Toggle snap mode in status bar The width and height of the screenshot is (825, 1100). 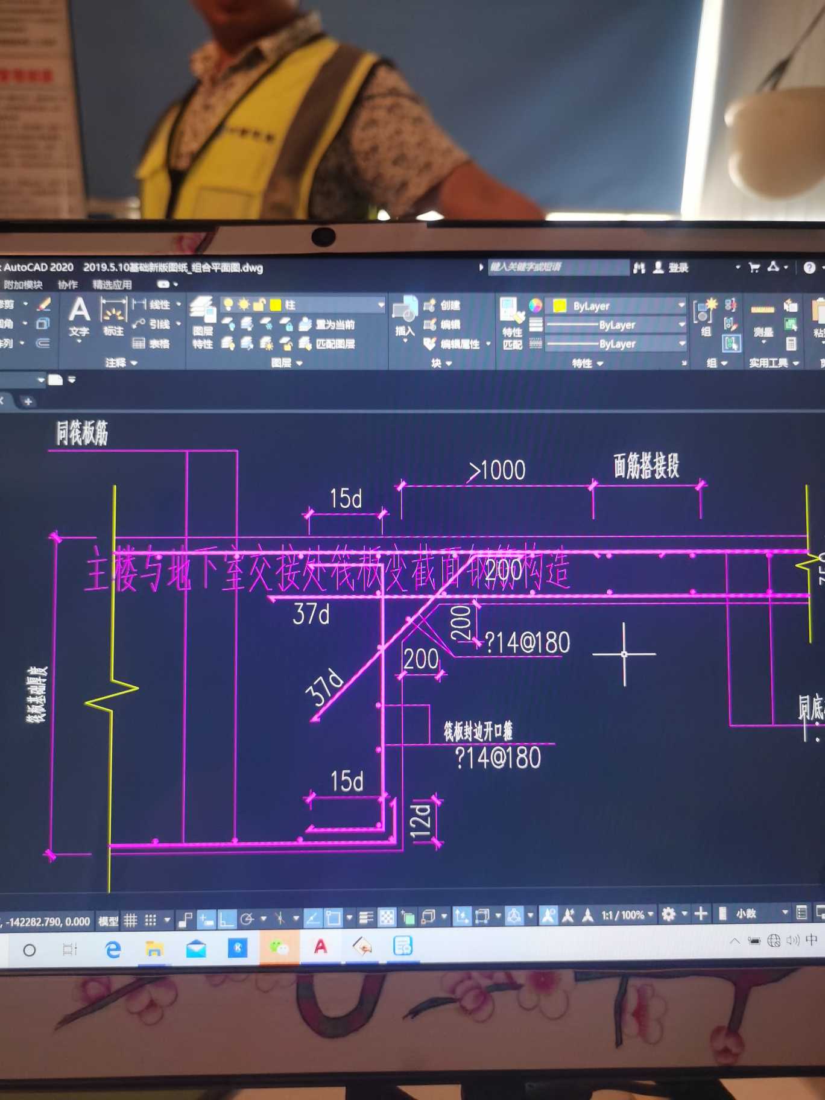[151, 920]
